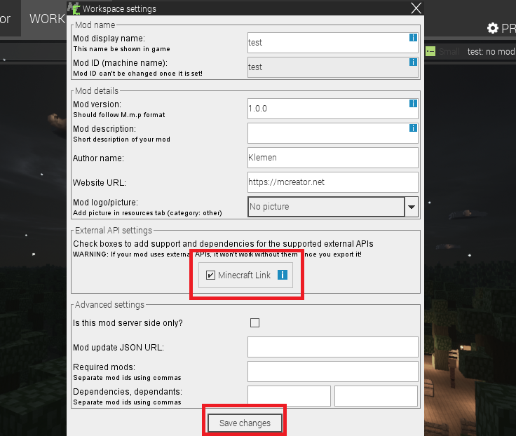The image size is (516, 436).
Task: Click the Required mods field
Action: tap(333, 372)
